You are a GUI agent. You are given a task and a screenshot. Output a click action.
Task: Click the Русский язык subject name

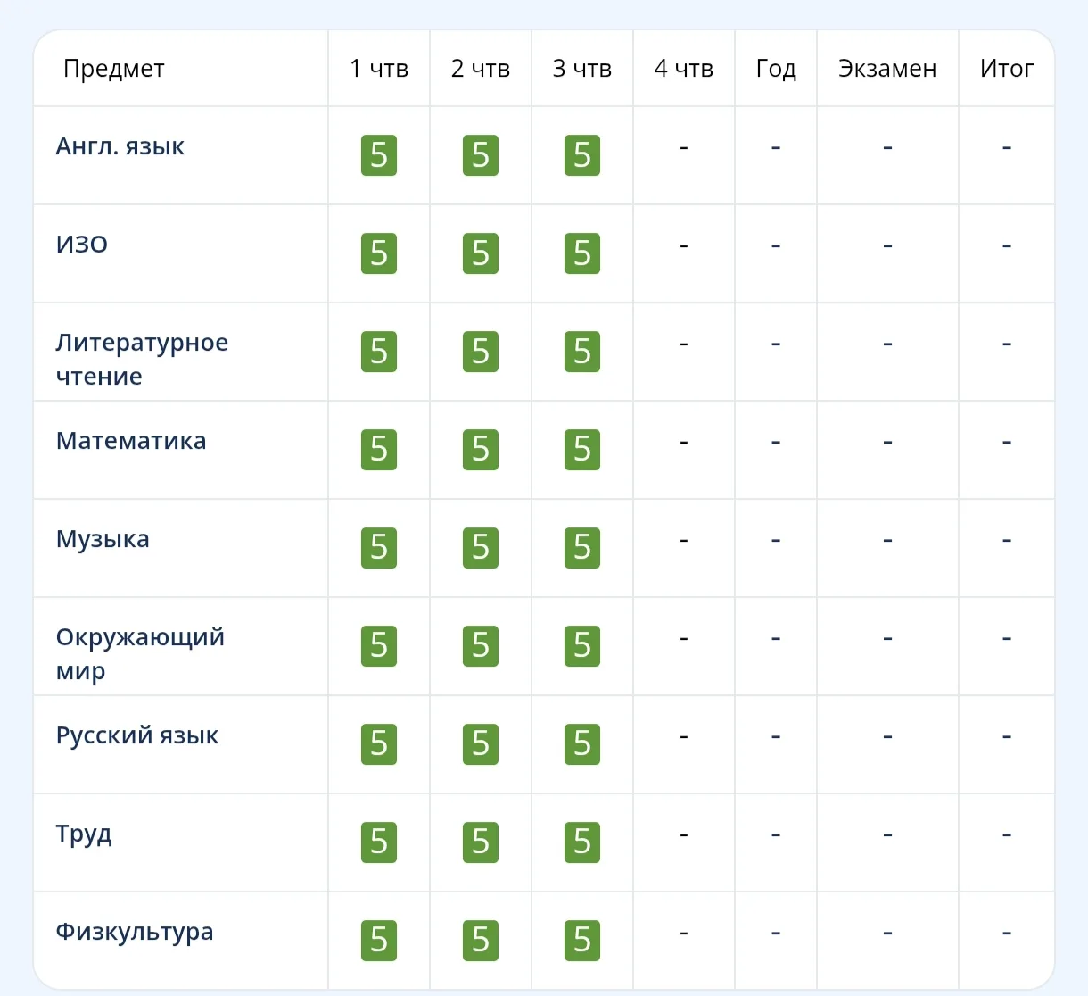137,735
